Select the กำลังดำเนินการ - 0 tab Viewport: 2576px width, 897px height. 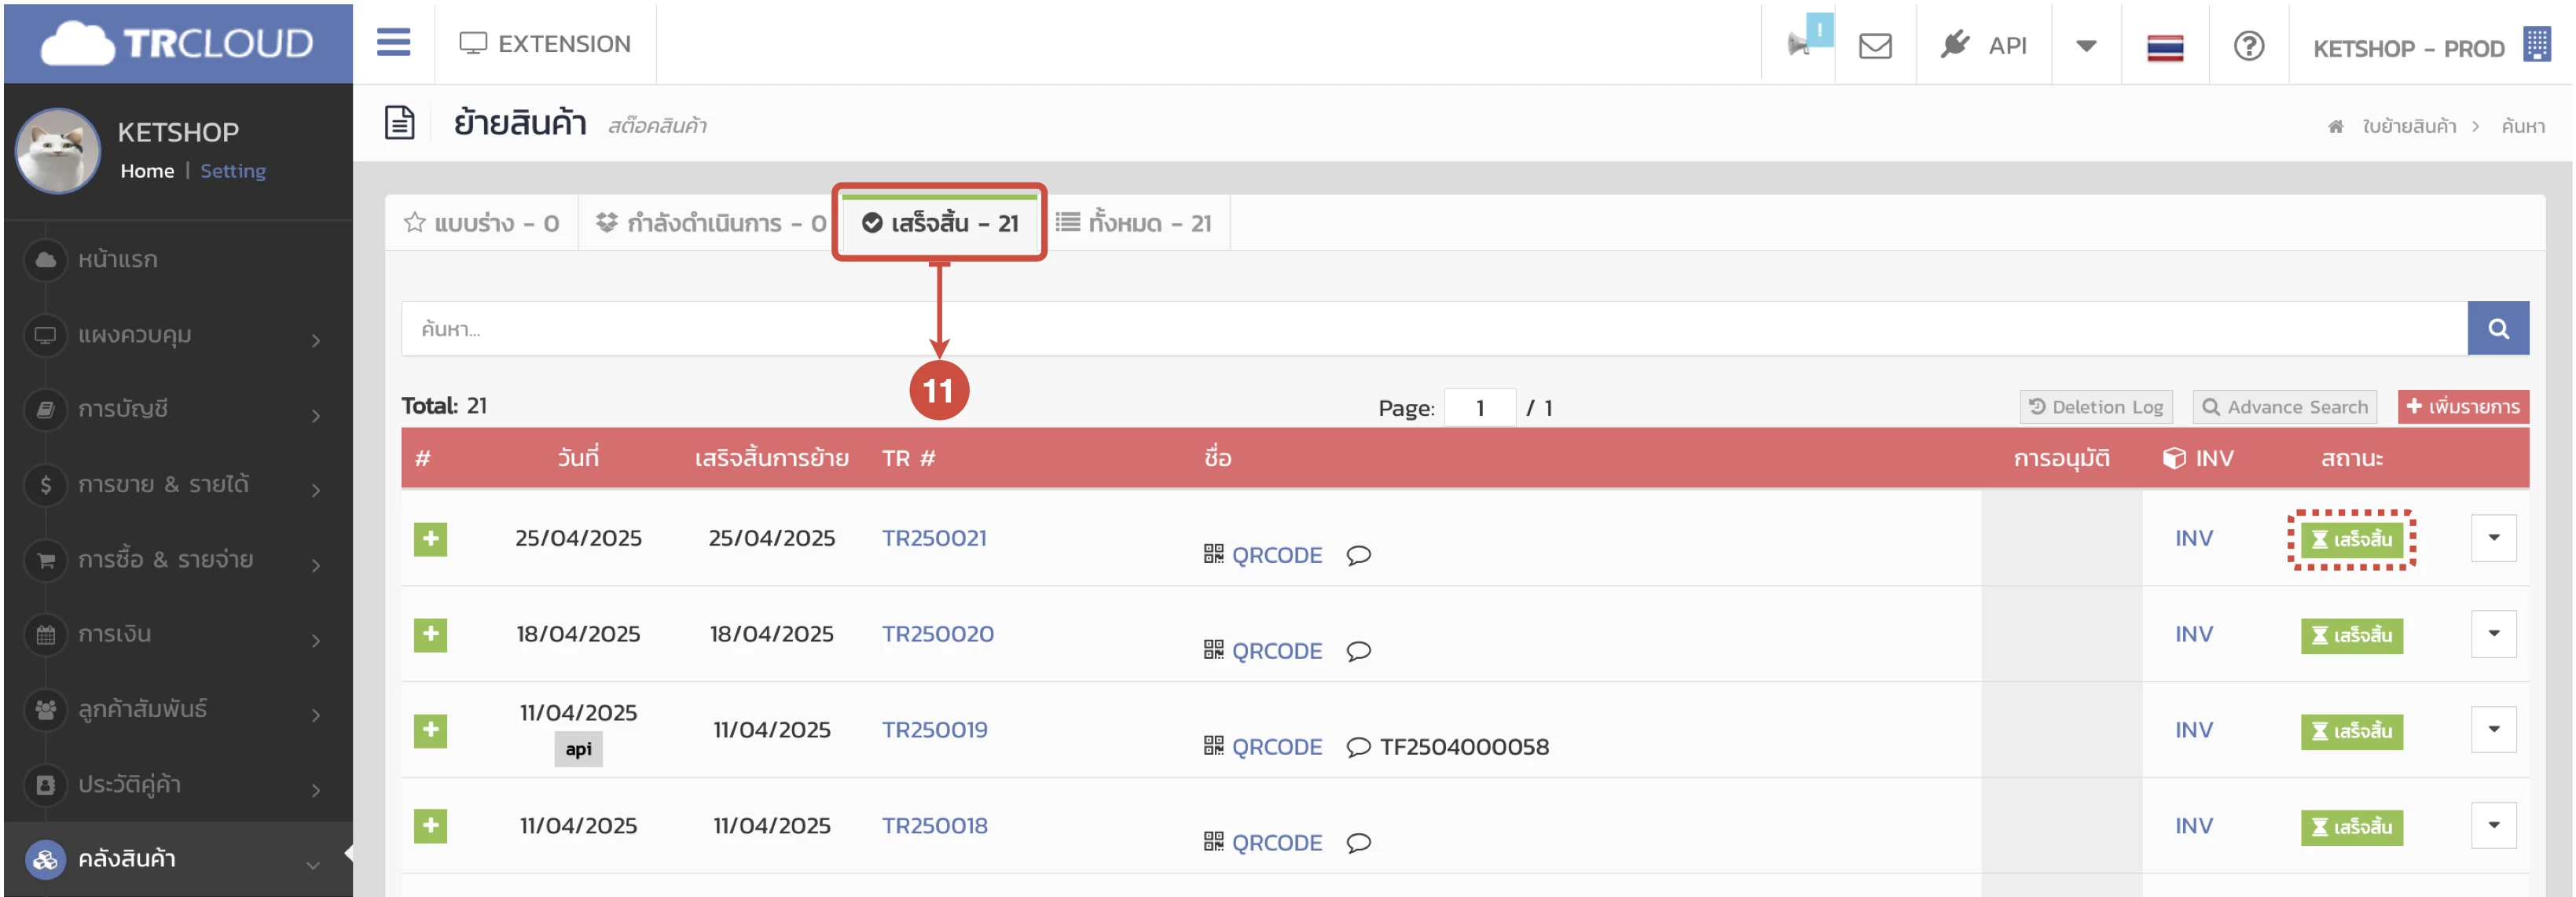coord(710,223)
